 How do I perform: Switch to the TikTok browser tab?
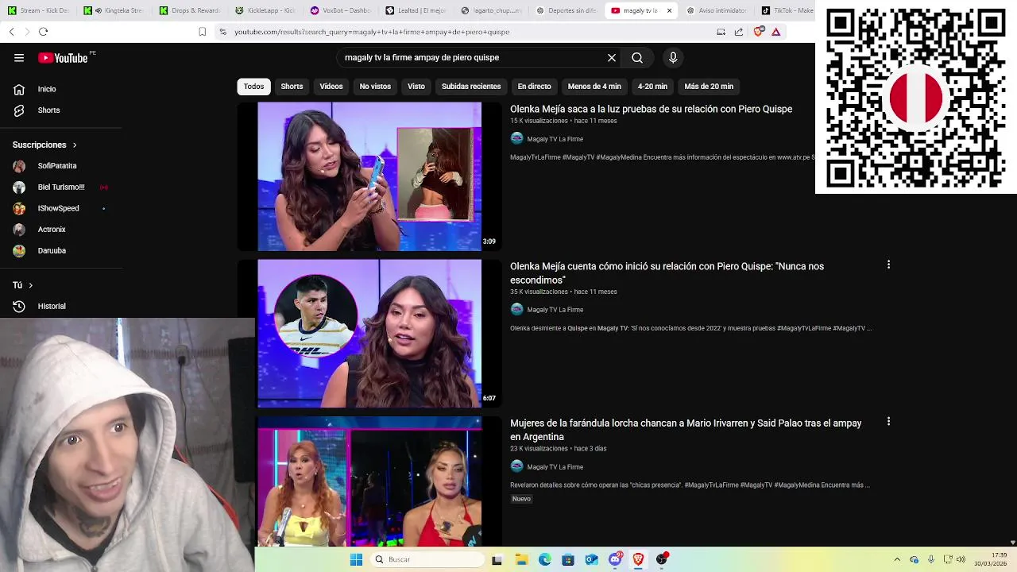click(787, 10)
